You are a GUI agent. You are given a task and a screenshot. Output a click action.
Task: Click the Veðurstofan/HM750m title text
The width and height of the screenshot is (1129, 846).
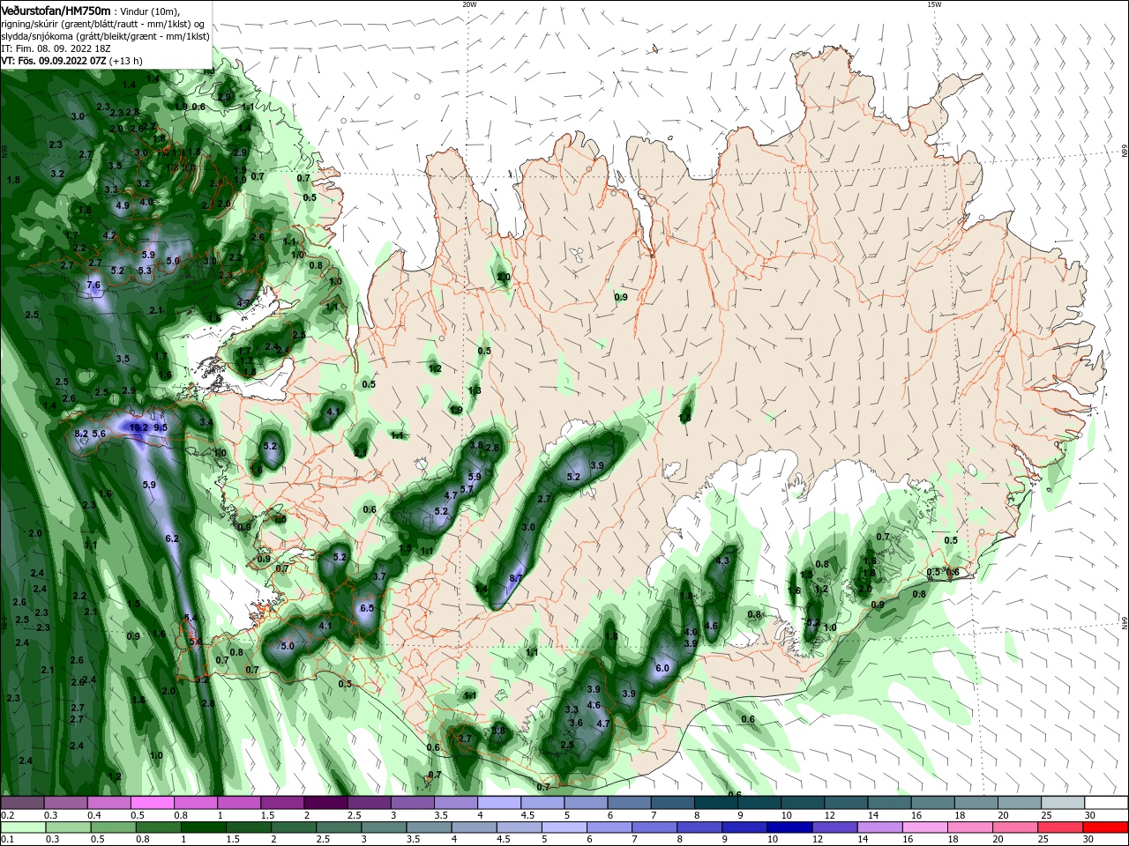pos(56,11)
